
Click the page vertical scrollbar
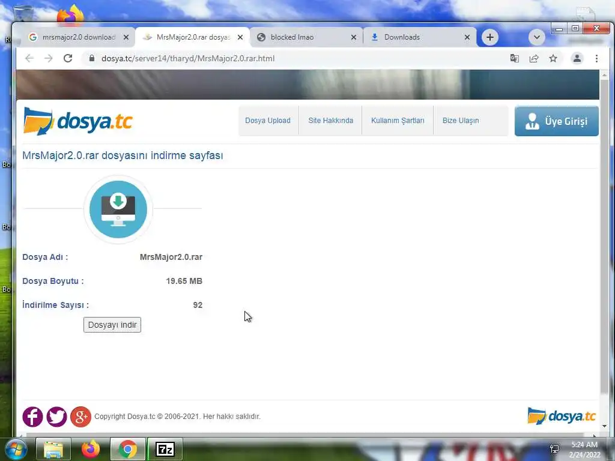(x=604, y=235)
